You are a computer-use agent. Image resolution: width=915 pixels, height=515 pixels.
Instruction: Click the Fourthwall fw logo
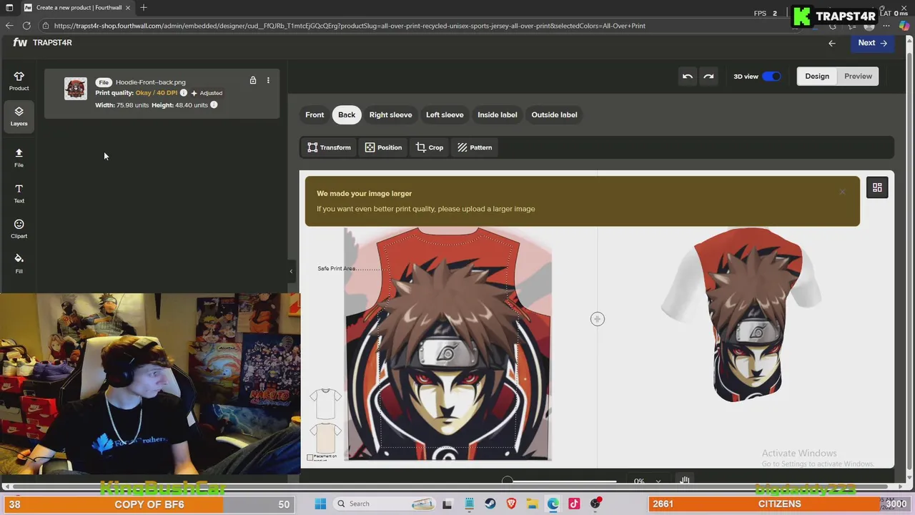tap(20, 42)
